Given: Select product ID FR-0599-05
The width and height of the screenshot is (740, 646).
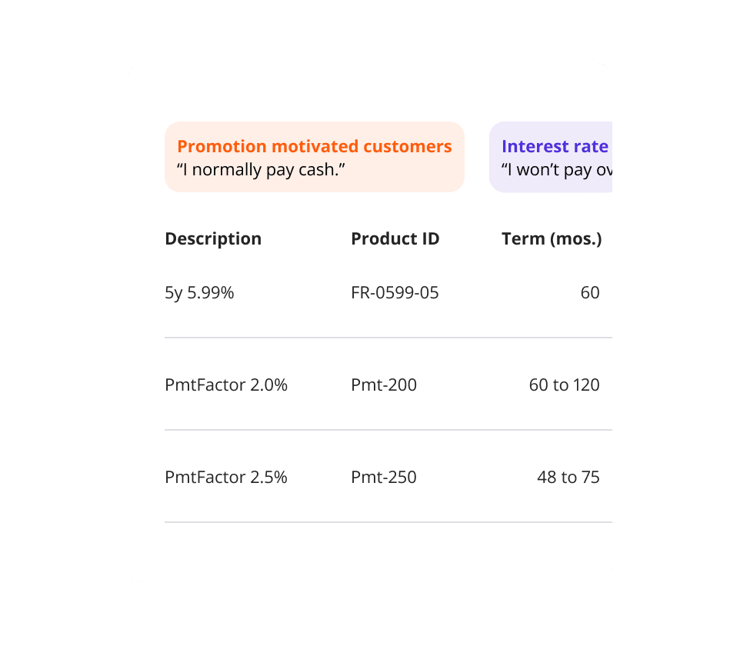Looking at the screenshot, I should 395,292.
